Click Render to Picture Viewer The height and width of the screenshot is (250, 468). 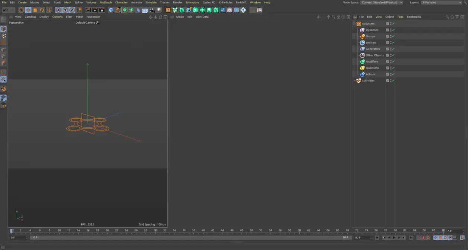pyautogui.click(x=95, y=10)
